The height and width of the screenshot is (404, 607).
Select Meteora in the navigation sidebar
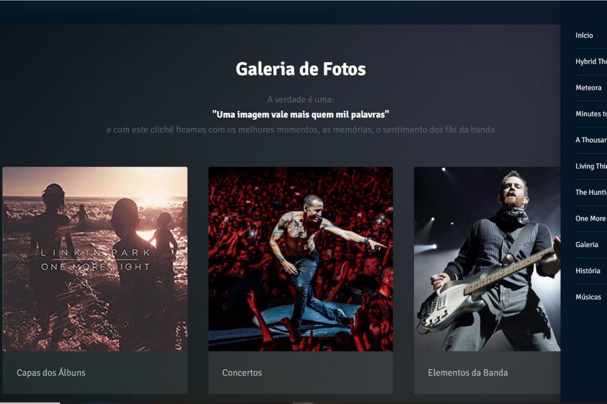pyautogui.click(x=589, y=88)
